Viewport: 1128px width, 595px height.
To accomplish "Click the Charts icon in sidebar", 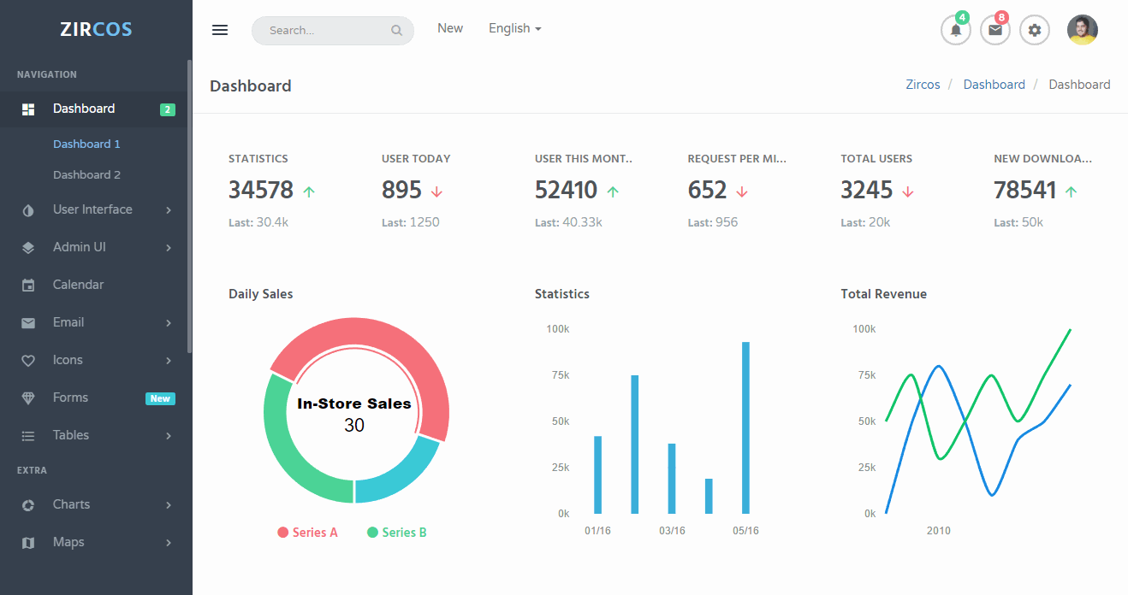I will point(27,504).
